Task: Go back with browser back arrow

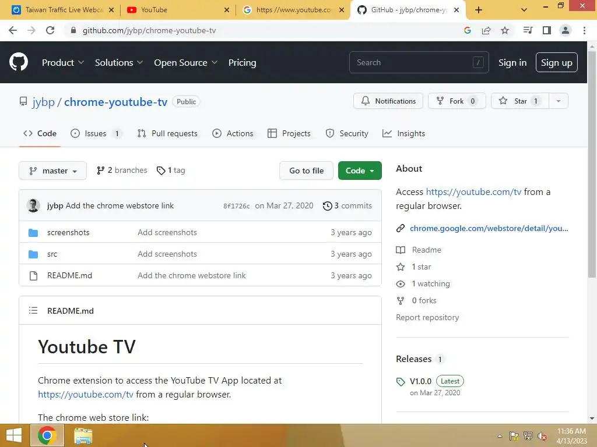Action: tap(13, 30)
